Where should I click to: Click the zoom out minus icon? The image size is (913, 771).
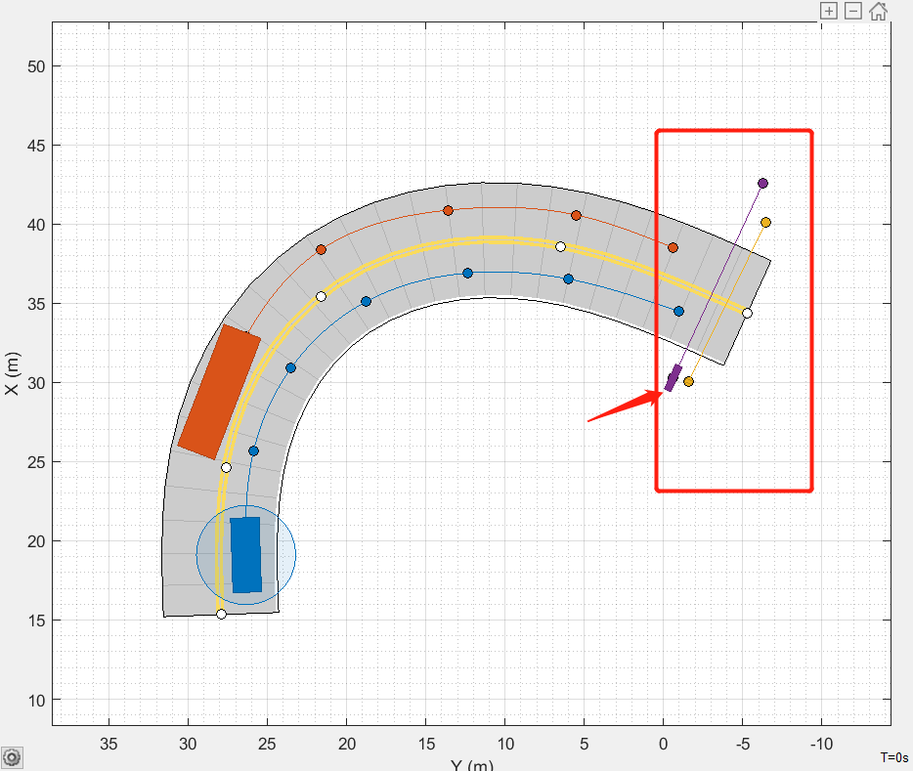[853, 11]
